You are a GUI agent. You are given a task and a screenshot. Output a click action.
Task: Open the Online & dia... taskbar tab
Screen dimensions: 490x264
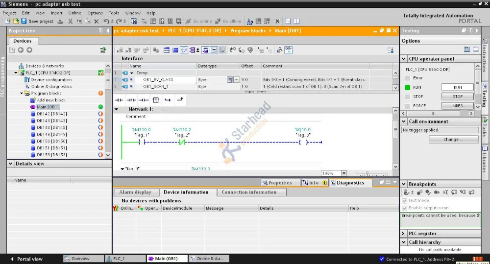click(209, 259)
